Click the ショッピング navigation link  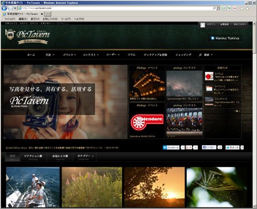coord(183,55)
